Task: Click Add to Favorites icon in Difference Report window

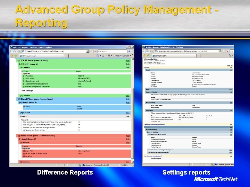Action: point(16,56)
